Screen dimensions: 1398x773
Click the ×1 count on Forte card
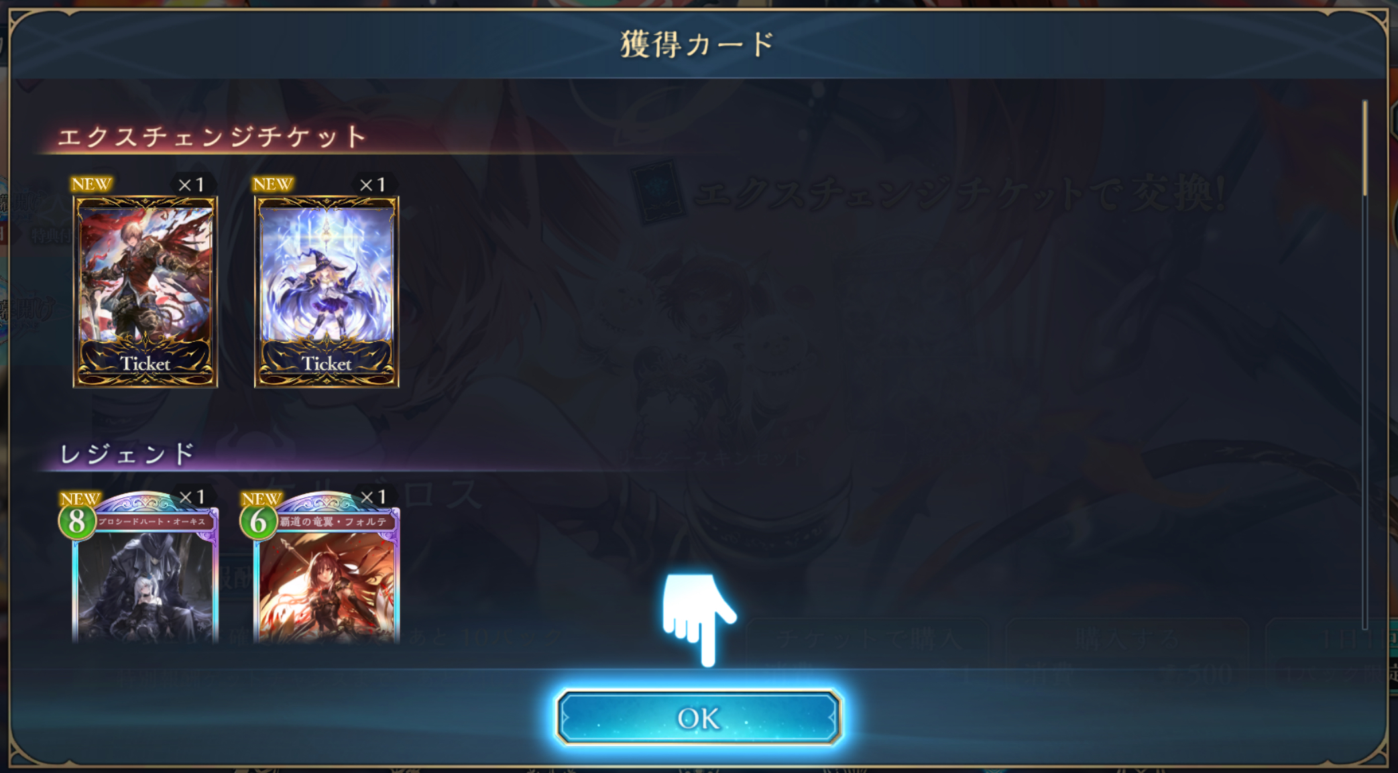click(373, 497)
